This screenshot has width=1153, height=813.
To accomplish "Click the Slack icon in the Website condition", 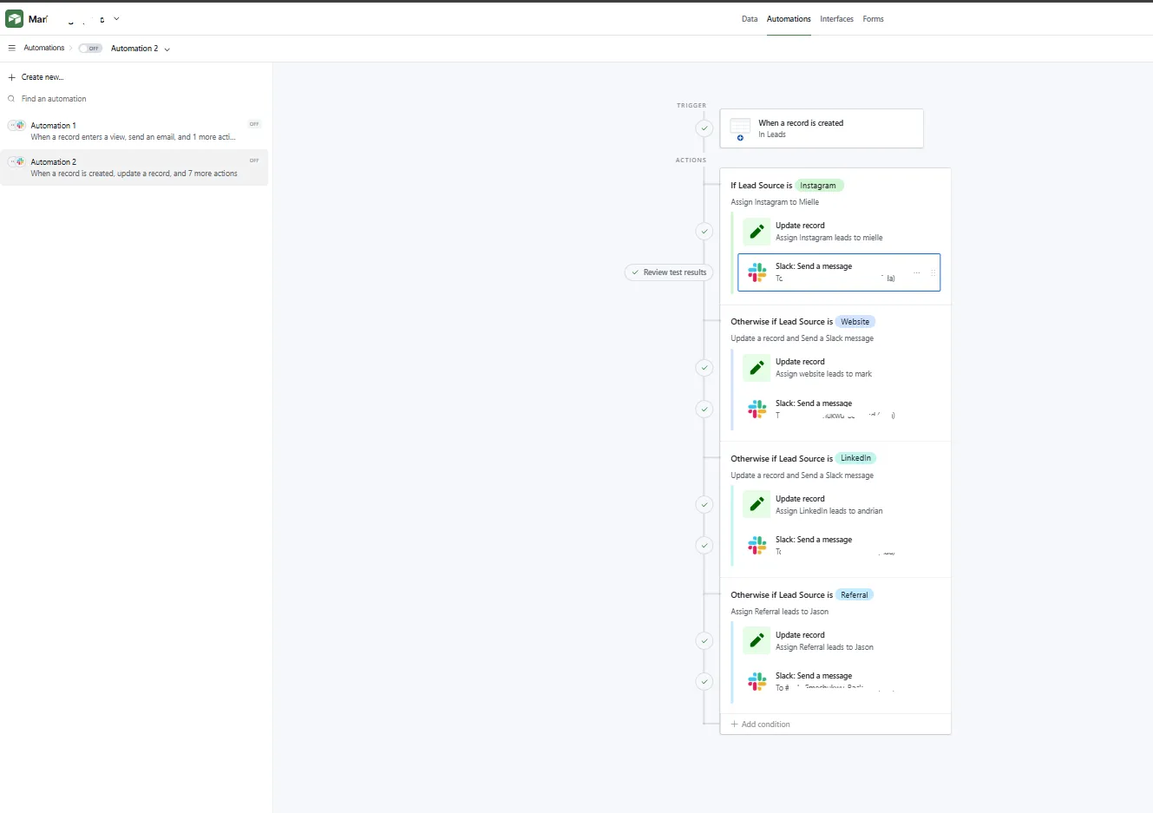I will [757, 409].
